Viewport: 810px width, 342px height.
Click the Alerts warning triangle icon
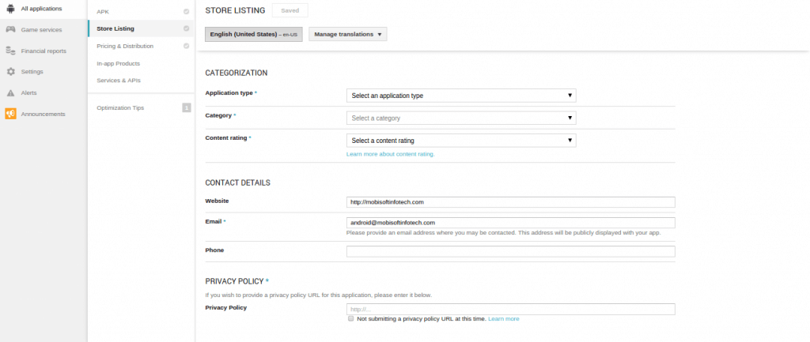point(10,92)
